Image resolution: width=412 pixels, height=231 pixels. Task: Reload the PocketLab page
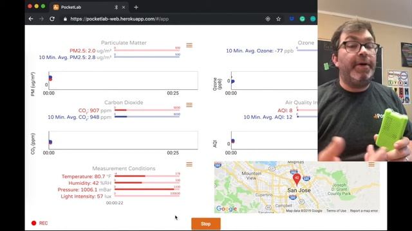tap(52, 19)
